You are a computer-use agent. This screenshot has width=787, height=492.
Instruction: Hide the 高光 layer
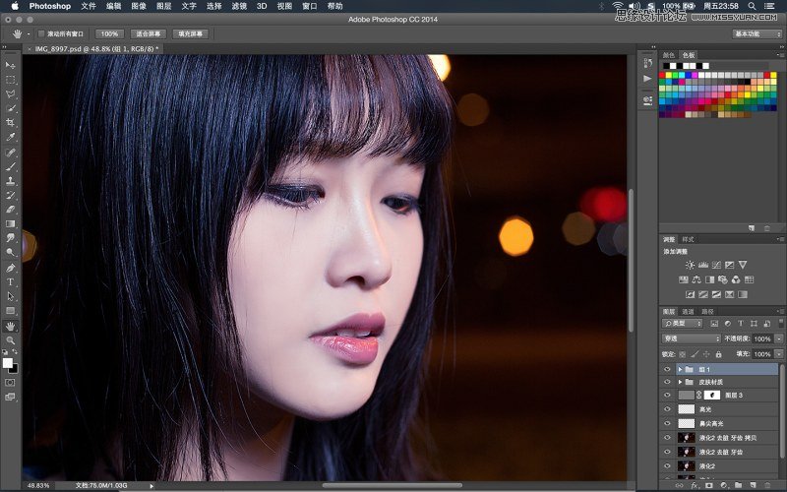click(x=667, y=409)
